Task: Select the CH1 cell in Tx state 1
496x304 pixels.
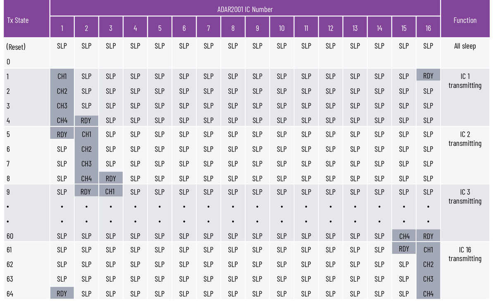Action: [62, 76]
